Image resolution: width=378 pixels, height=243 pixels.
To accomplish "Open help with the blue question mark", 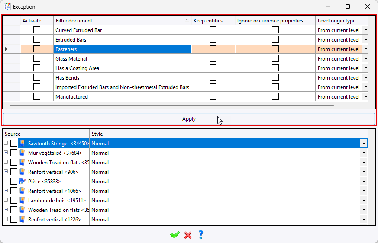I will click(x=200, y=235).
